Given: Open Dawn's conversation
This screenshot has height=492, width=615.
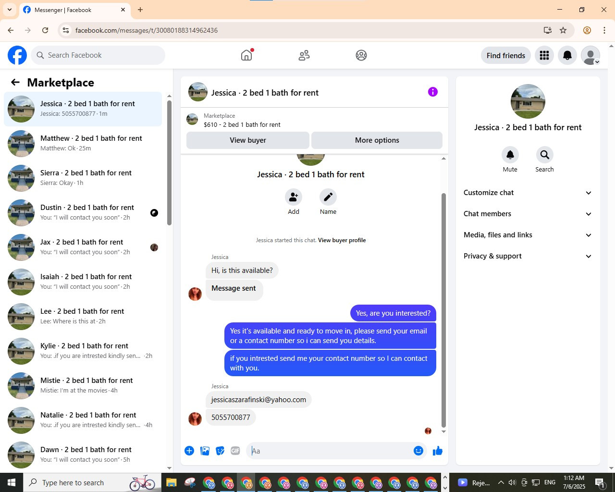Looking at the screenshot, I should coord(83,455).
